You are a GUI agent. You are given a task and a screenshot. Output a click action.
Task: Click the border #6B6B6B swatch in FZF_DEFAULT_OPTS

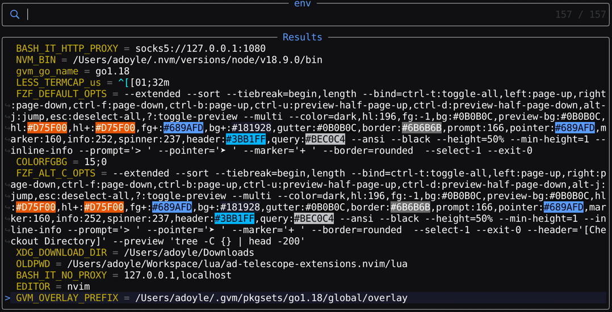pyautogui.click(x=422, y=128)
